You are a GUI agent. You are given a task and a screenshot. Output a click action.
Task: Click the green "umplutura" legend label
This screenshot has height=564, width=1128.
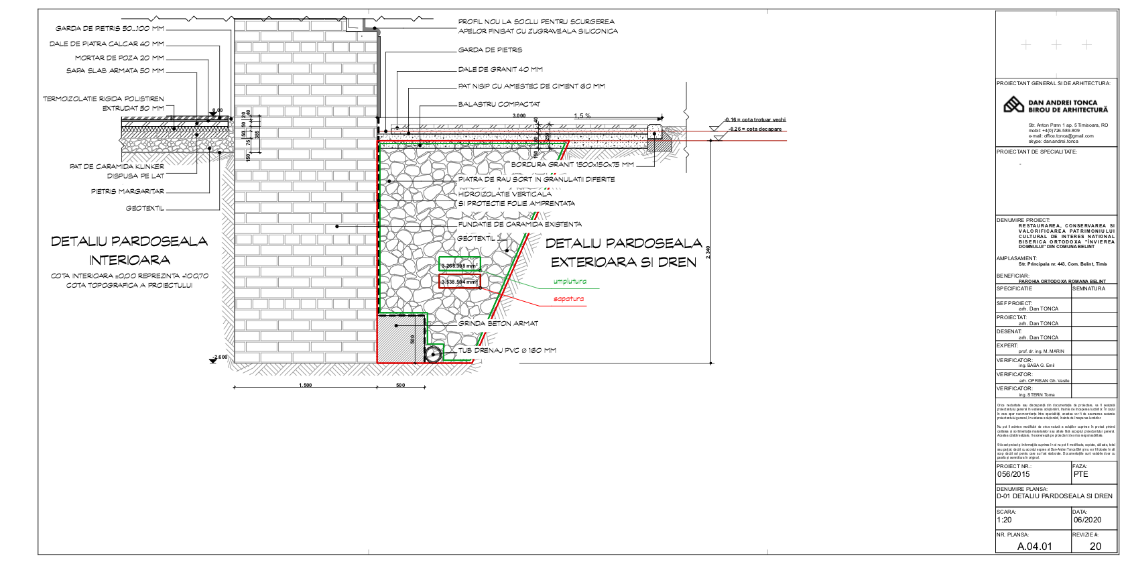(570, 282)
